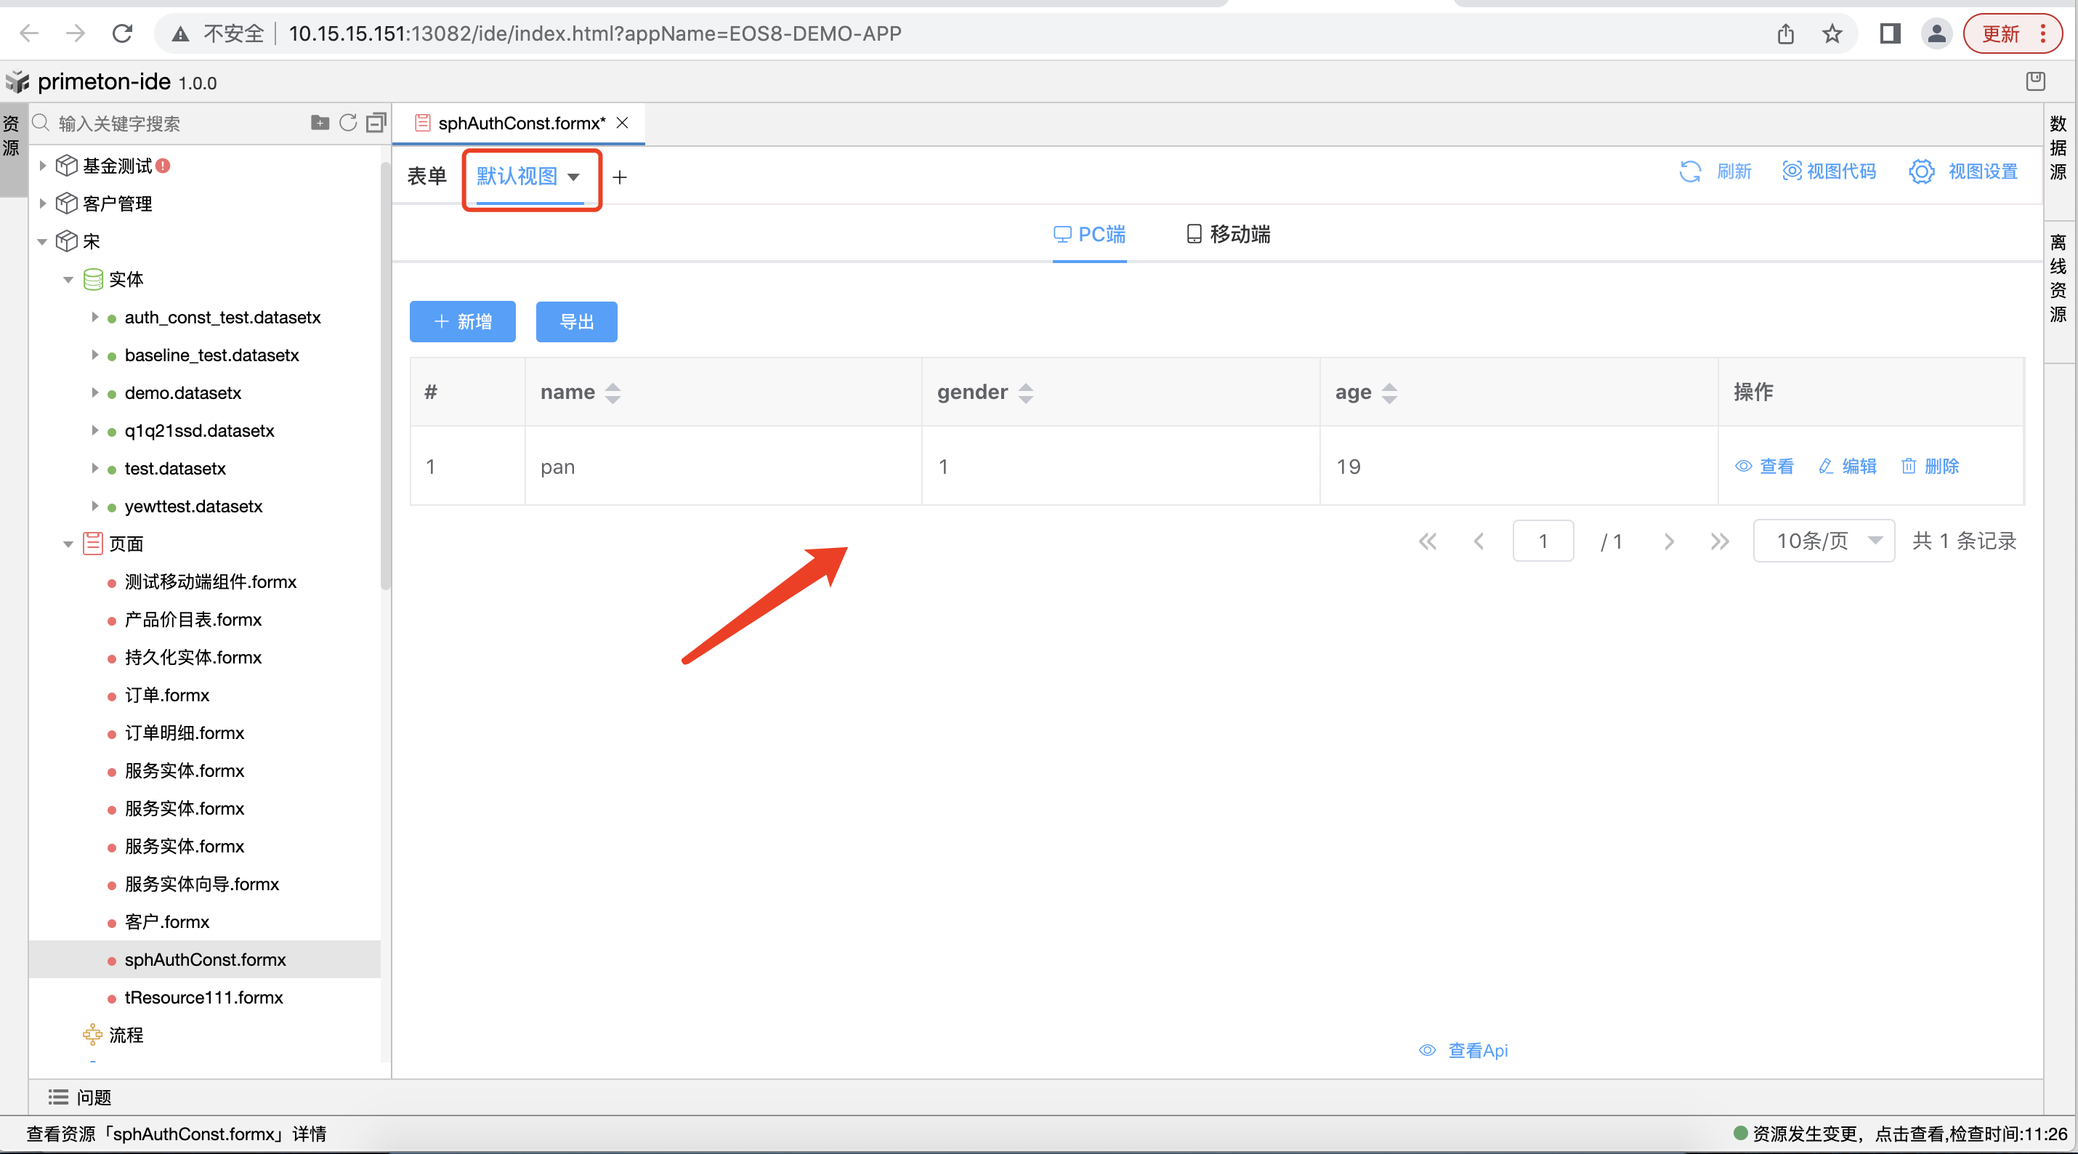Click the page number input field
Screen dimensions: 2078x1154
(1543, 541)
